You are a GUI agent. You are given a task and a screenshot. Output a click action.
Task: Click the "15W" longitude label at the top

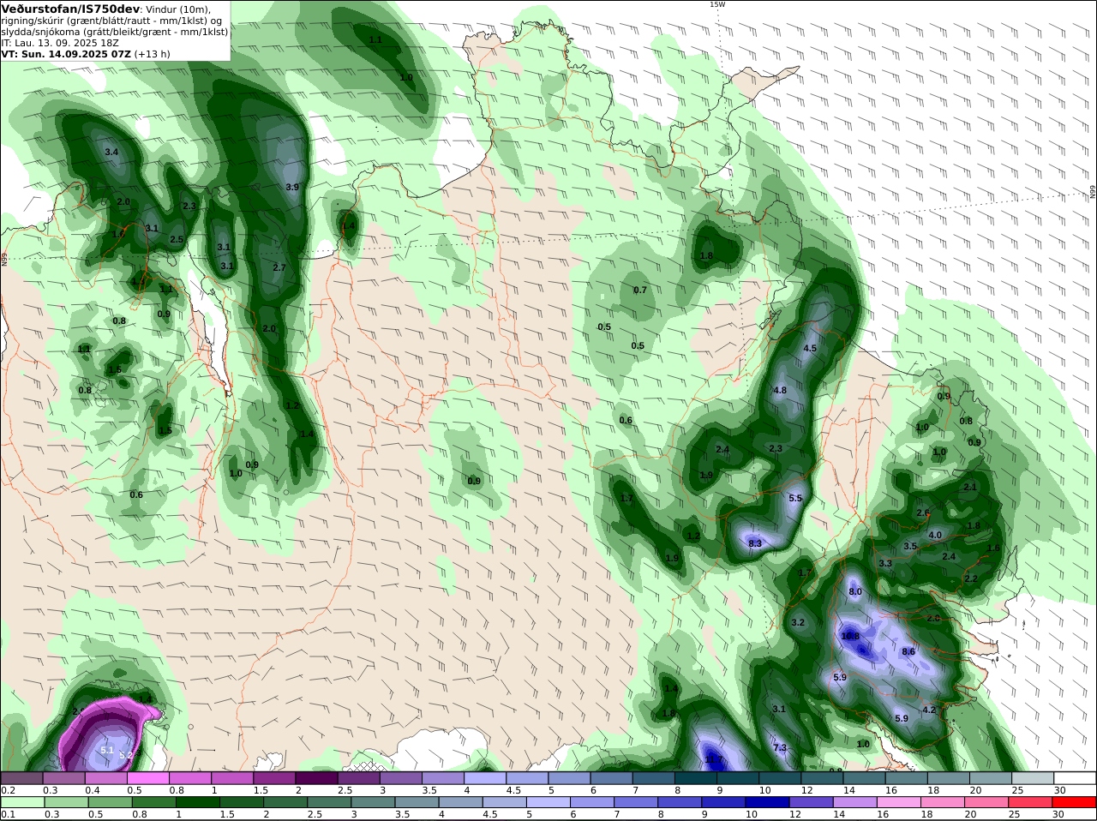[716, 4]
